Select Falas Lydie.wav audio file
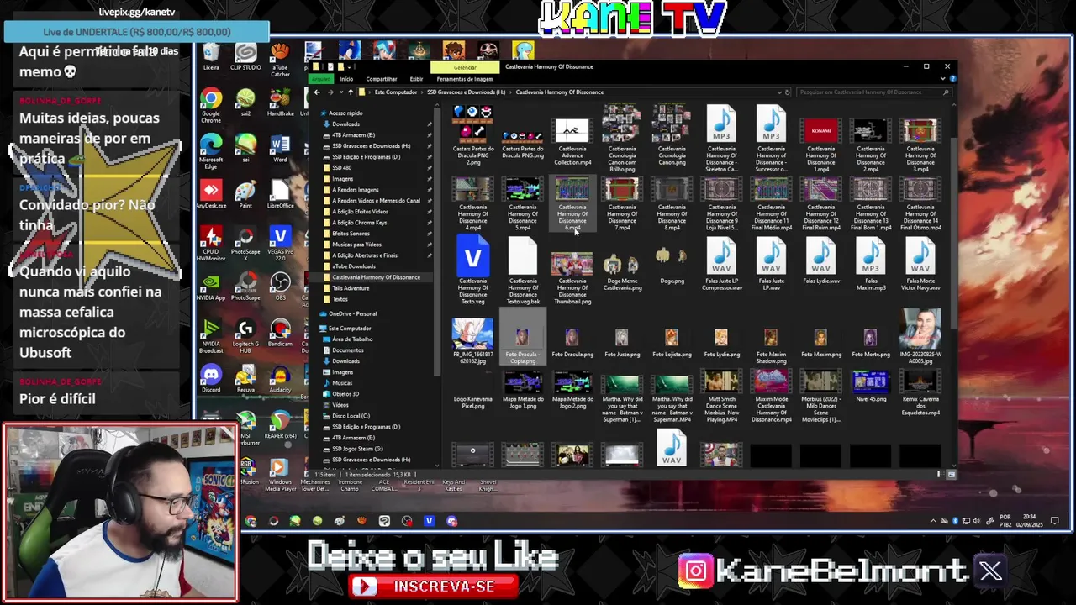 pyautogui.click(x=821, y=262)
